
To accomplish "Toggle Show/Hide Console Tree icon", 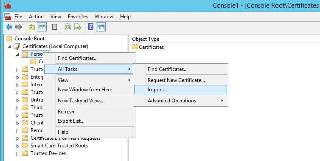I will [x=42, y=27].
